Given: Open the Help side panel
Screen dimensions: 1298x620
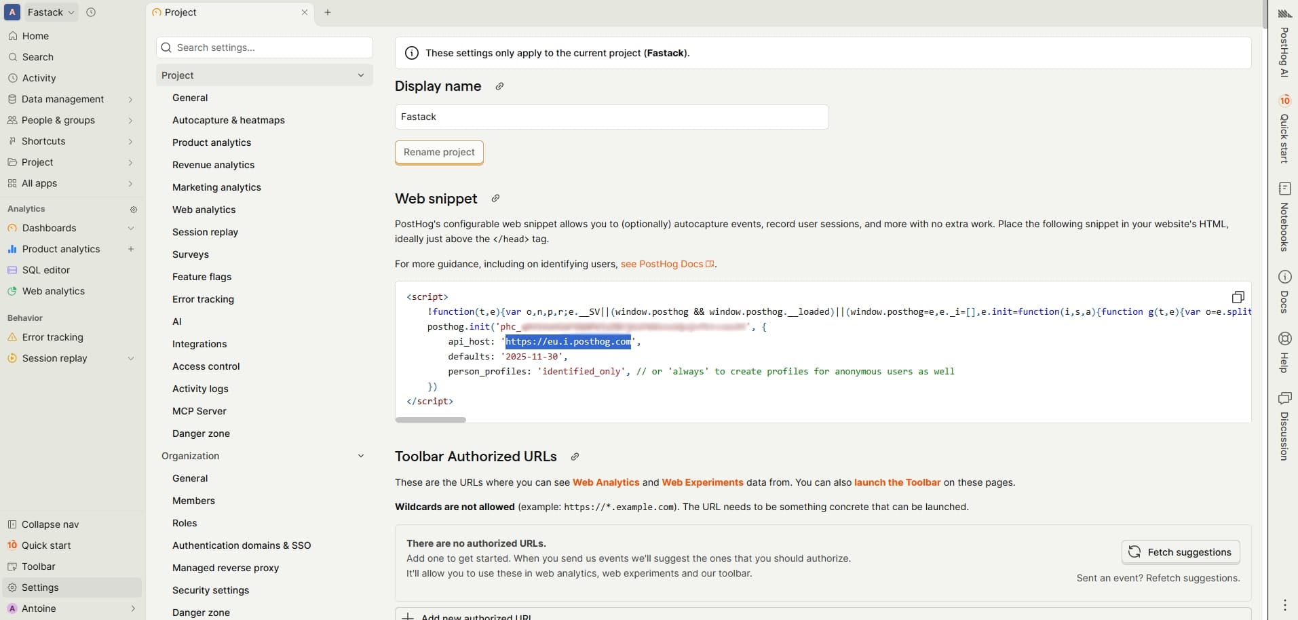Looking at the screenshot, I should click(1284, 352).
